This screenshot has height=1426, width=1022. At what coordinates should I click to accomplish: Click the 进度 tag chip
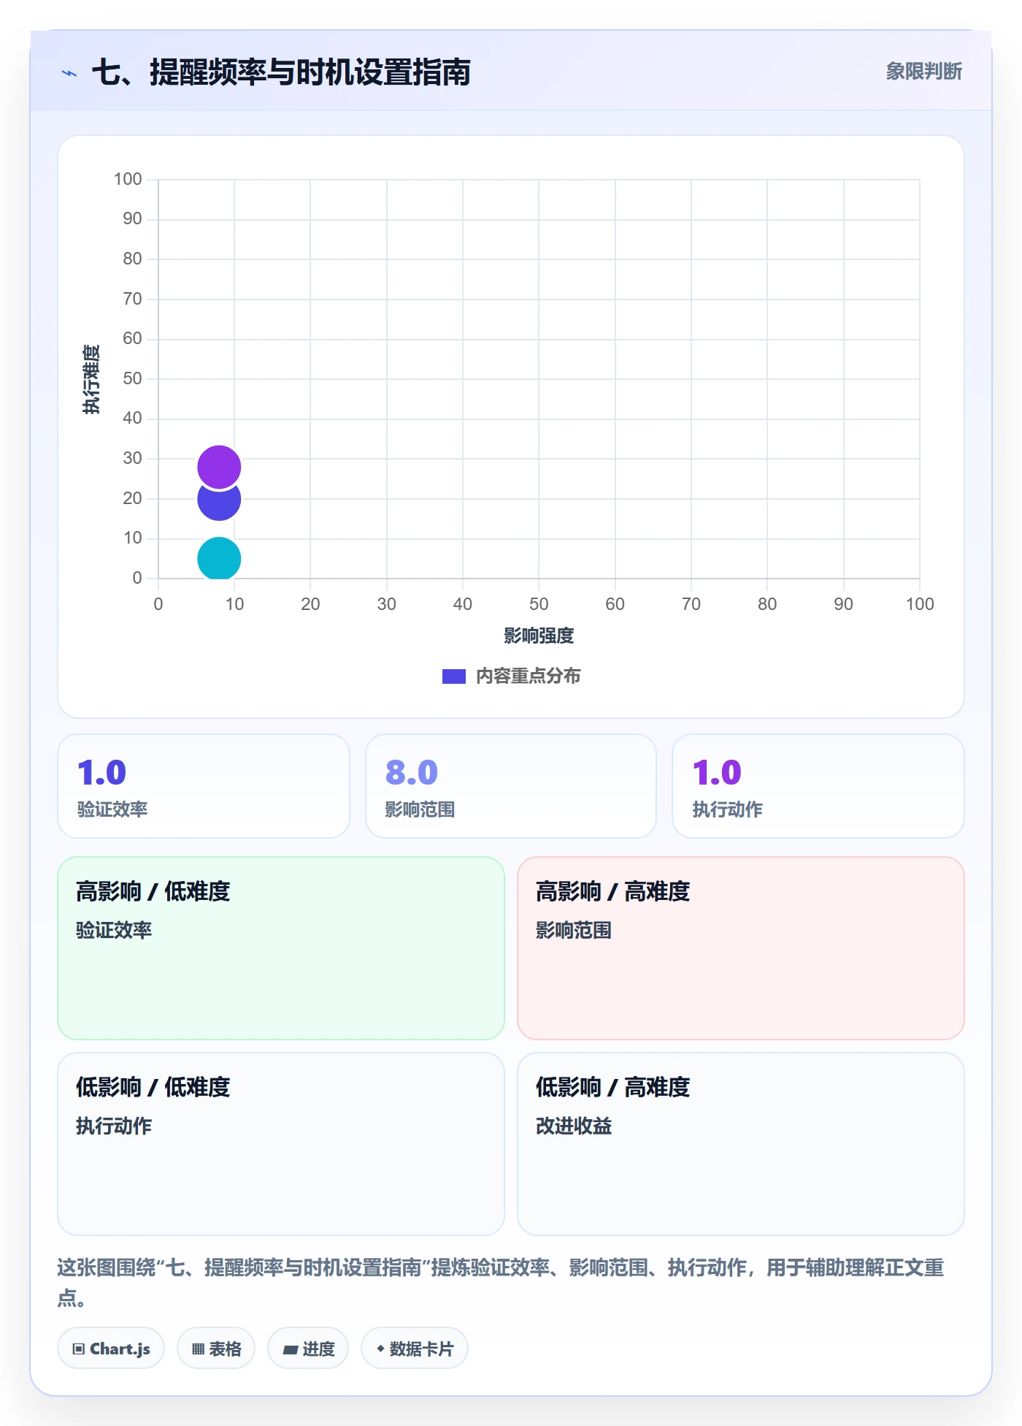click(308, 1349)
